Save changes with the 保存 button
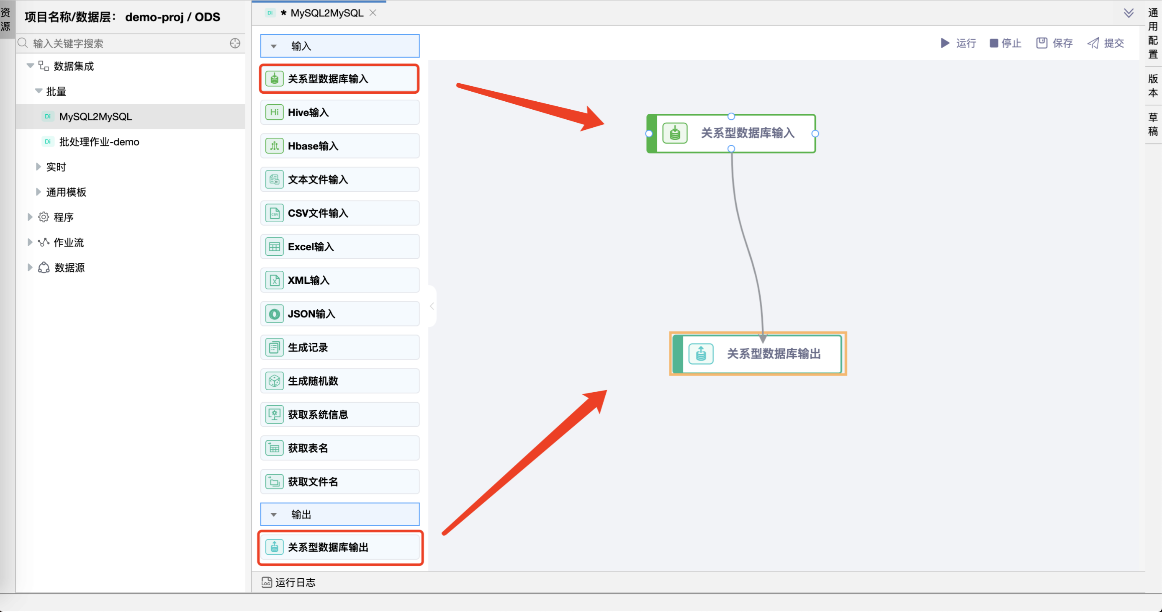Viewport: 1162px width, 612px height. 1054,43
